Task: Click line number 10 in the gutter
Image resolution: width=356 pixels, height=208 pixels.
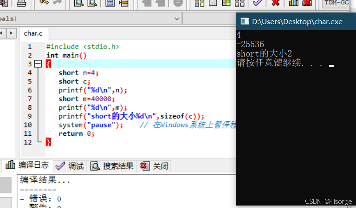Action: [x=28, y=125]
